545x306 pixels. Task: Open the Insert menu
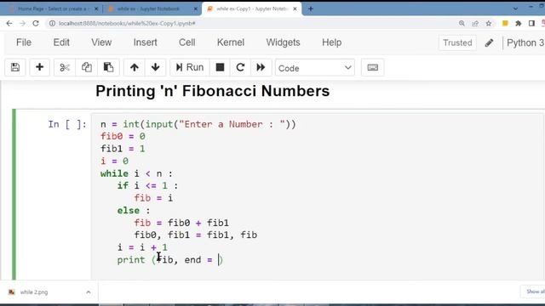tap(146, 42)
